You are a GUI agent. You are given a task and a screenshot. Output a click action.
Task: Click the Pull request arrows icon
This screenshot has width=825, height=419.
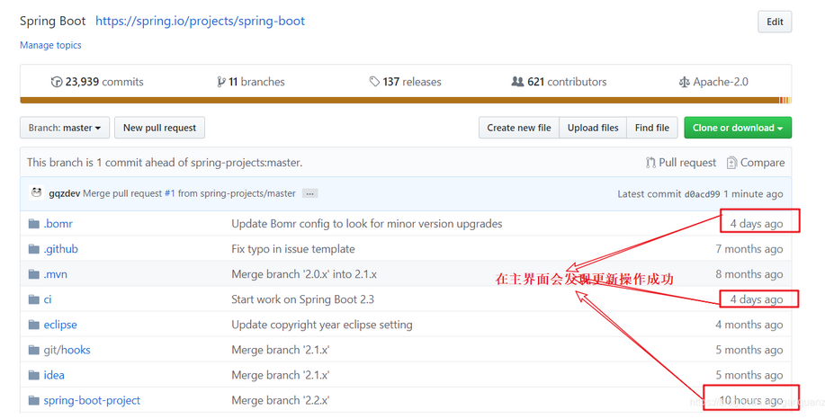click(650, 163)
